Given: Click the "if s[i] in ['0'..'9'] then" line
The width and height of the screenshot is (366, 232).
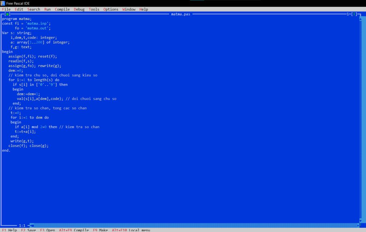Looking at the screenshot, I should tap(40, 84).
